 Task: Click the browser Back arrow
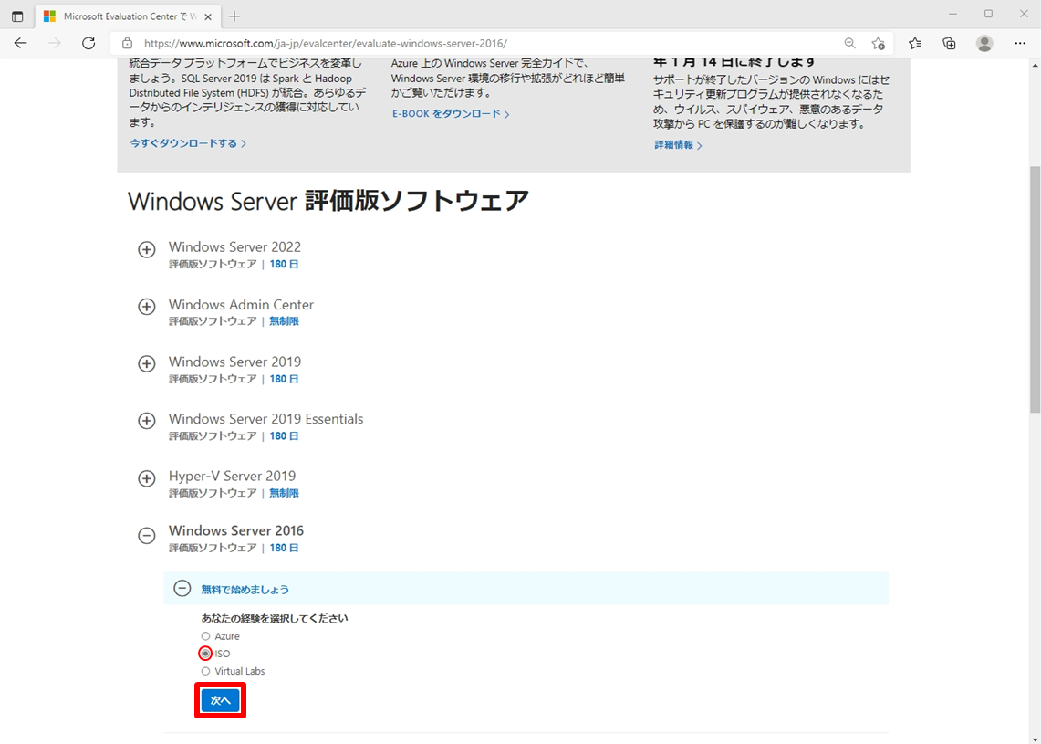click(21, 43)
